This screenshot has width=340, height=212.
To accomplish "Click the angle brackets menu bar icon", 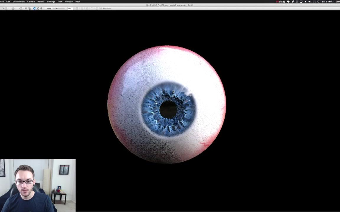I will pos(314,1).
